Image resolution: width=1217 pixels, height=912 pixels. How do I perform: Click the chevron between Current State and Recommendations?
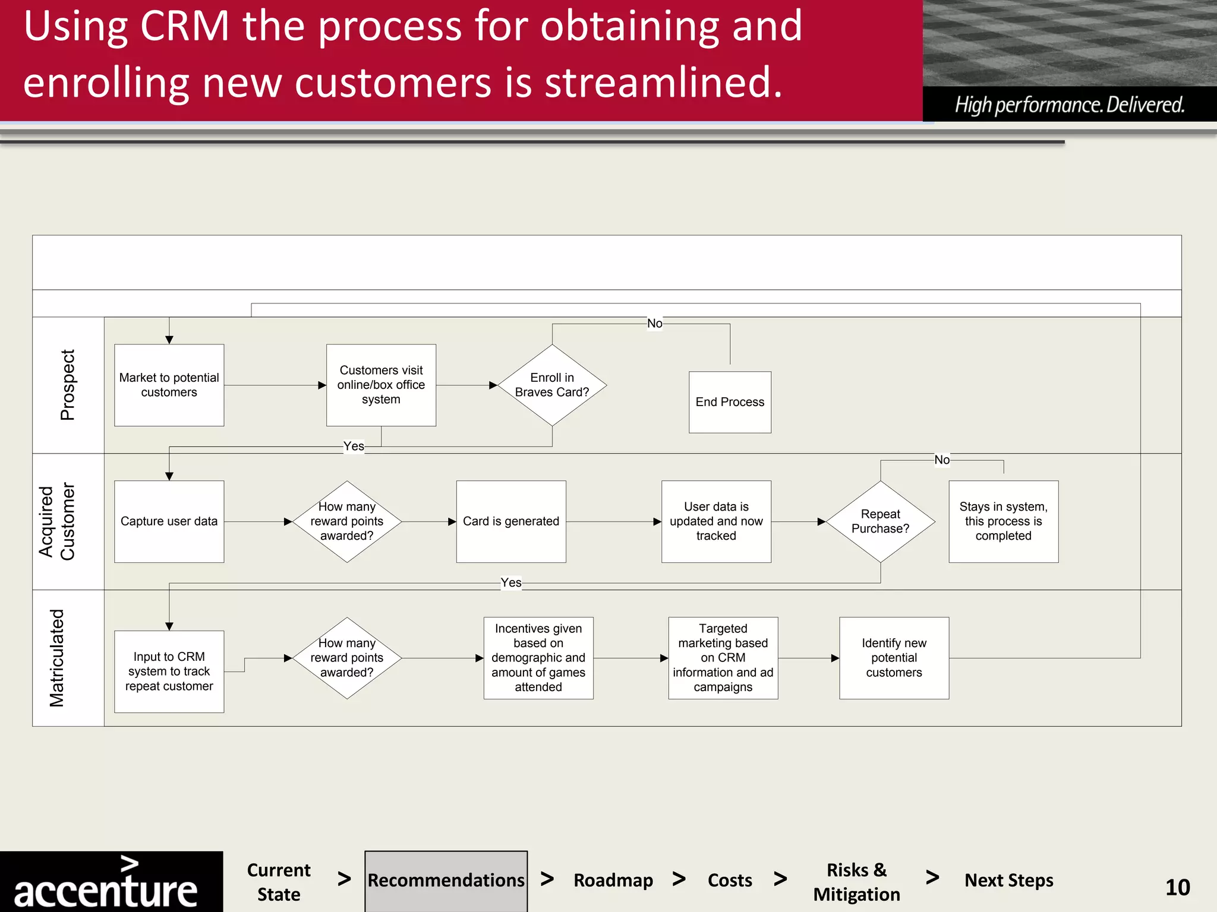(344, 879)
